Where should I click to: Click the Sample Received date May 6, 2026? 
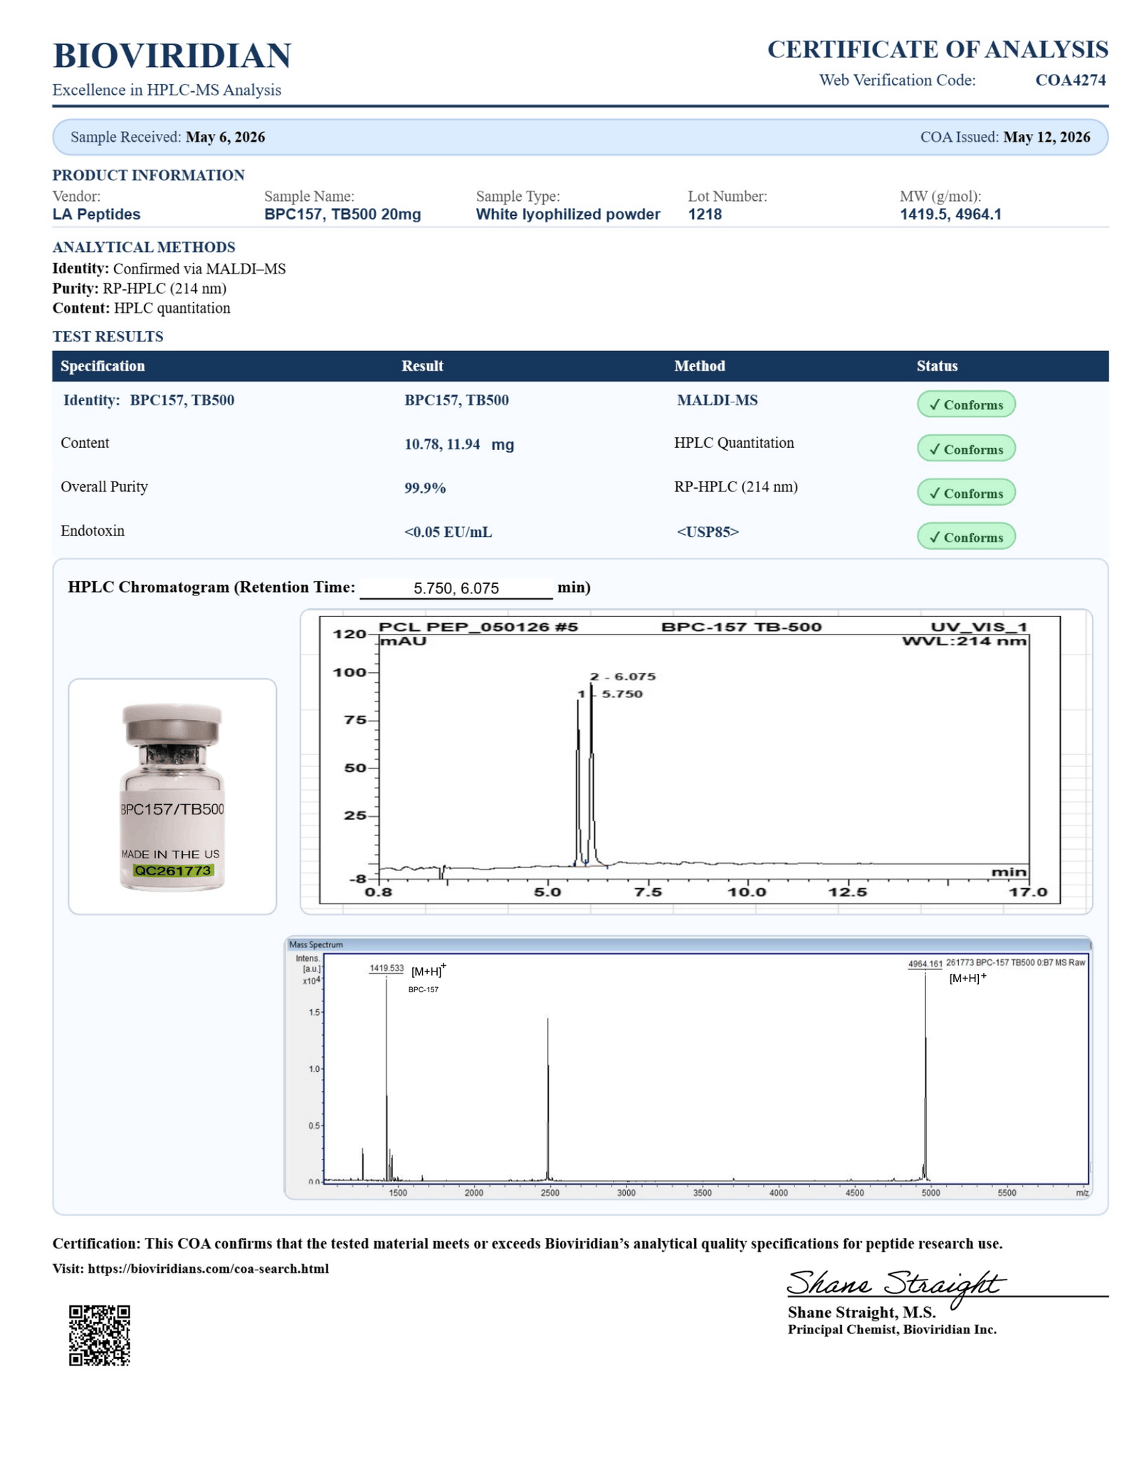[226, 137]
